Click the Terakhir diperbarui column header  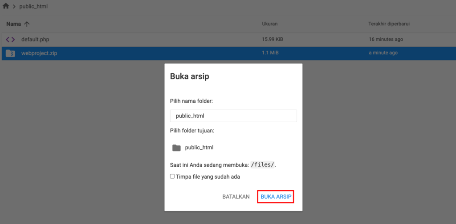tap(389, 24)
